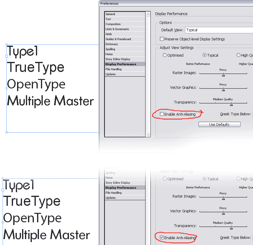
Task: Click upper text frame's bottom-left corner handle
Action: [6, 132]
